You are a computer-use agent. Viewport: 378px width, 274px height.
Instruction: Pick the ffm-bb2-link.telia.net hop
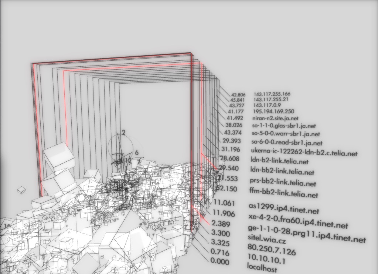click(284, 193)
